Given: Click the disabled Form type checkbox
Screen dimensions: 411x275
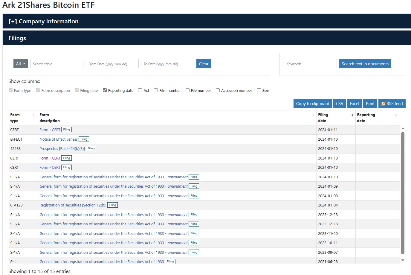Looking at the screenshot, I should click(10, 90).
